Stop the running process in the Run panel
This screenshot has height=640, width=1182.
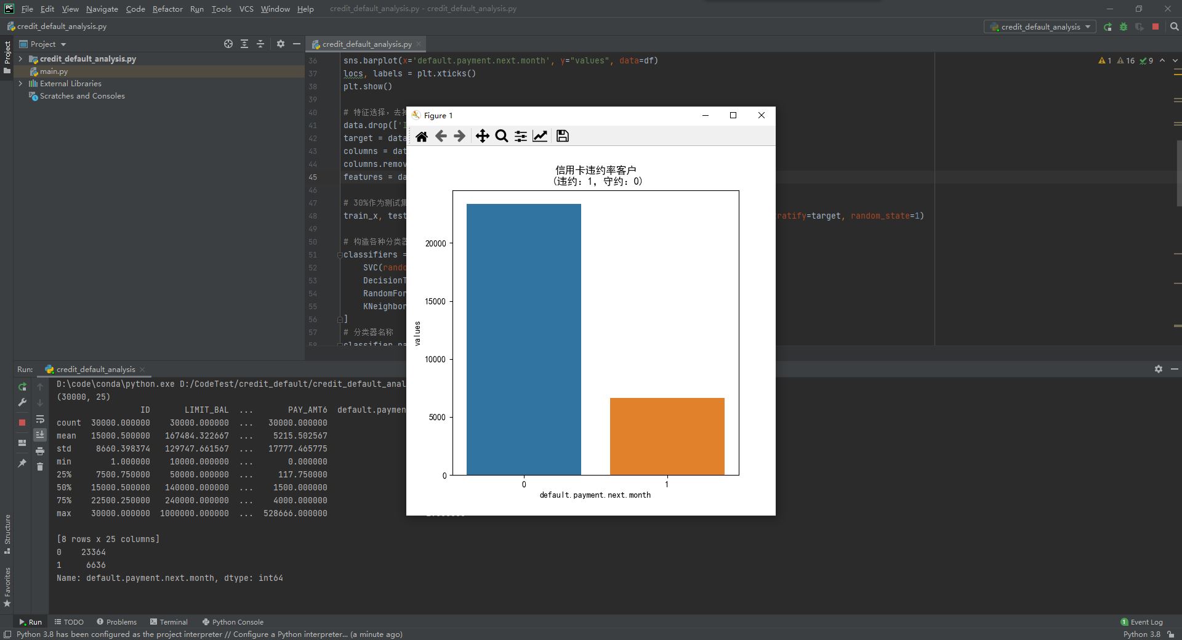22,423
